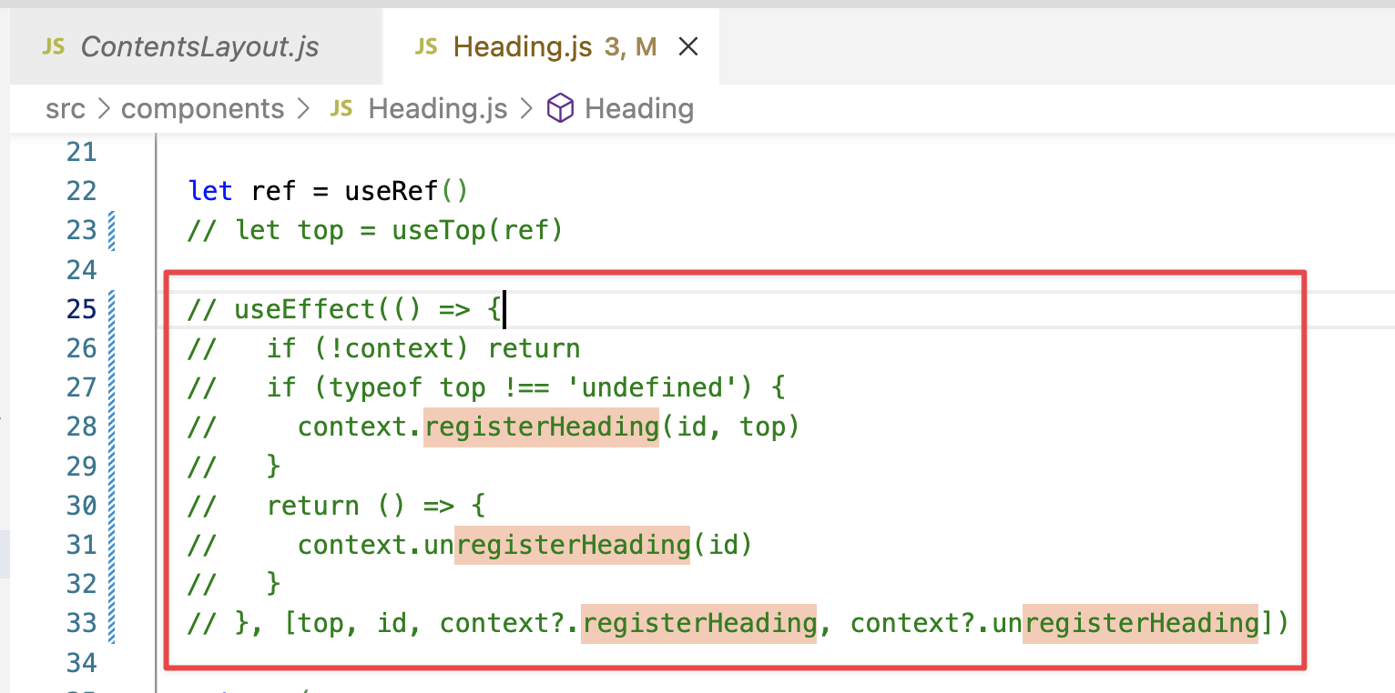This screenshot has width=1395, height=693.
Task: Click the JS icon on the Heading.js tab
Action: pos(426,45)
